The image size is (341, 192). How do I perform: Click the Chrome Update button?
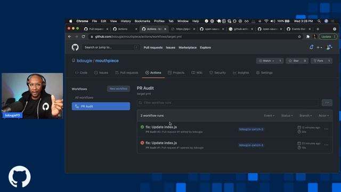(328, 37)
